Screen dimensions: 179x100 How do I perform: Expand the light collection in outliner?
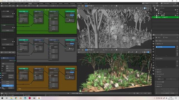coord(155,10)
